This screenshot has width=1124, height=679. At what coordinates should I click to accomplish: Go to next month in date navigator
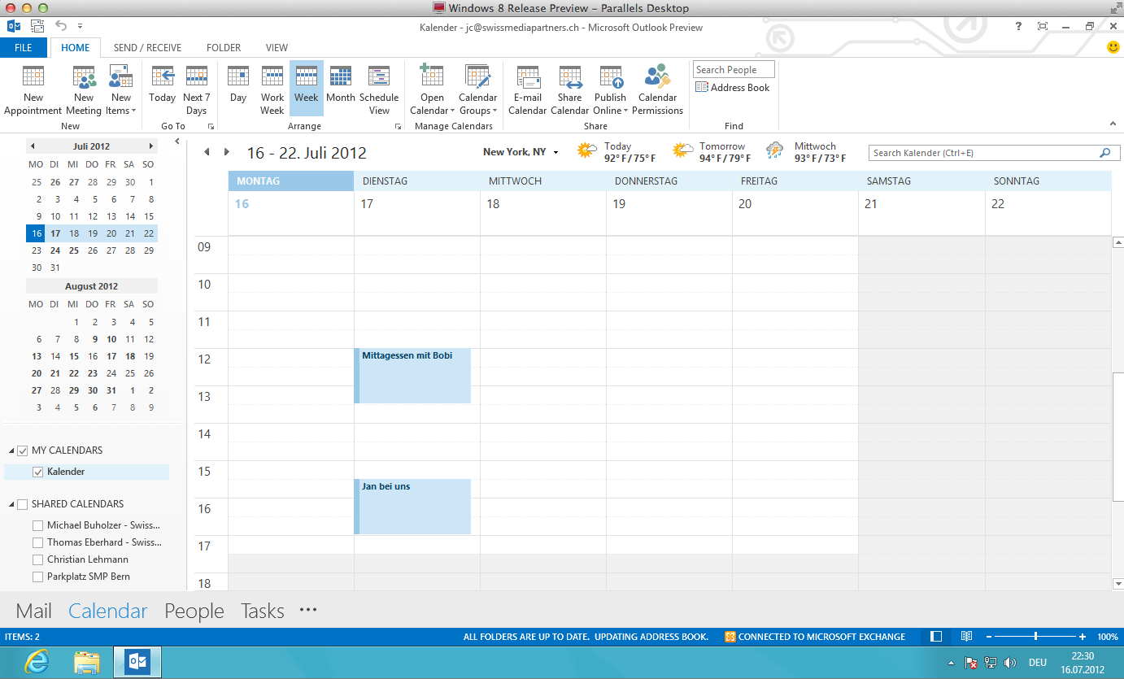pyautogui.click(x=151, y=146)
